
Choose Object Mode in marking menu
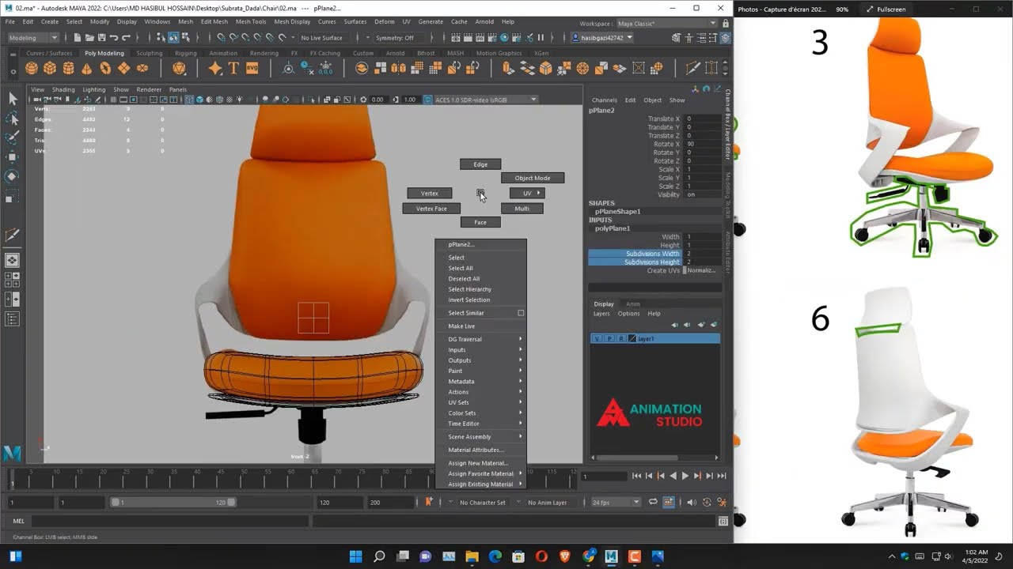pyautogui.click(x=533, y=178)
